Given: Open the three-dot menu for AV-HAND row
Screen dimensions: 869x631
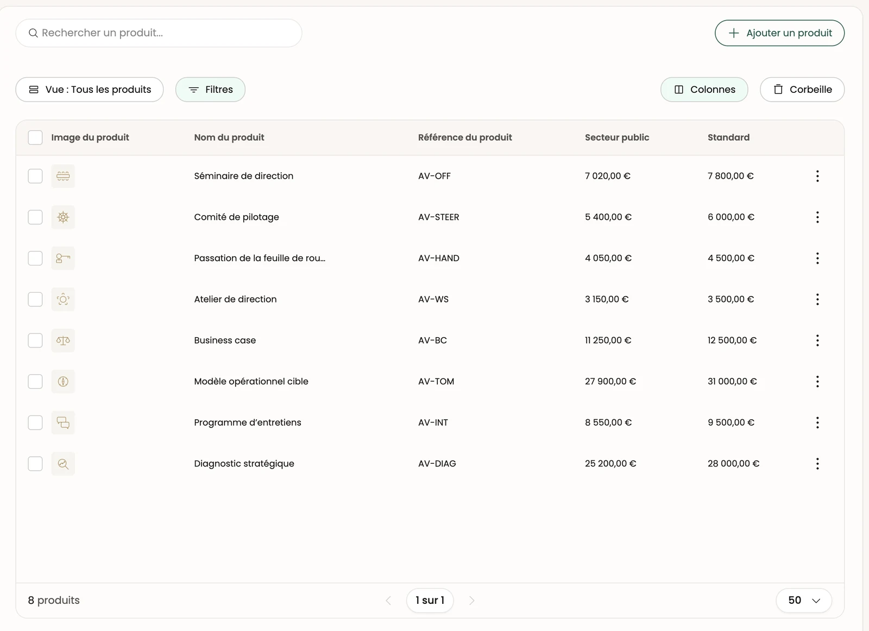Looking at the screenshot, I should [x=817, y=258].
